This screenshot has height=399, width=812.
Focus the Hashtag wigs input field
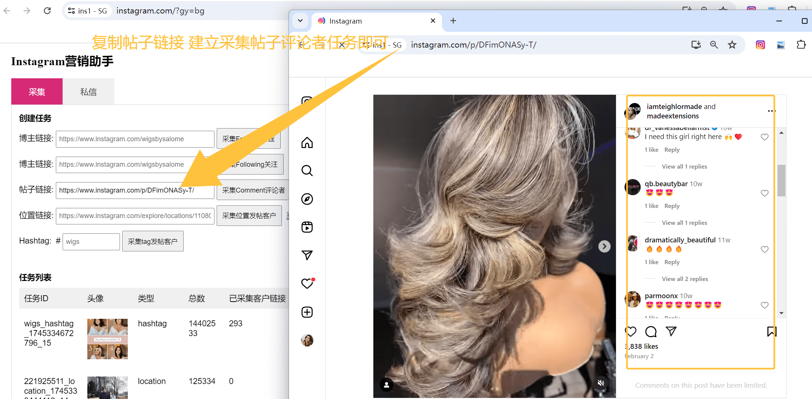[x=91, y=242]
